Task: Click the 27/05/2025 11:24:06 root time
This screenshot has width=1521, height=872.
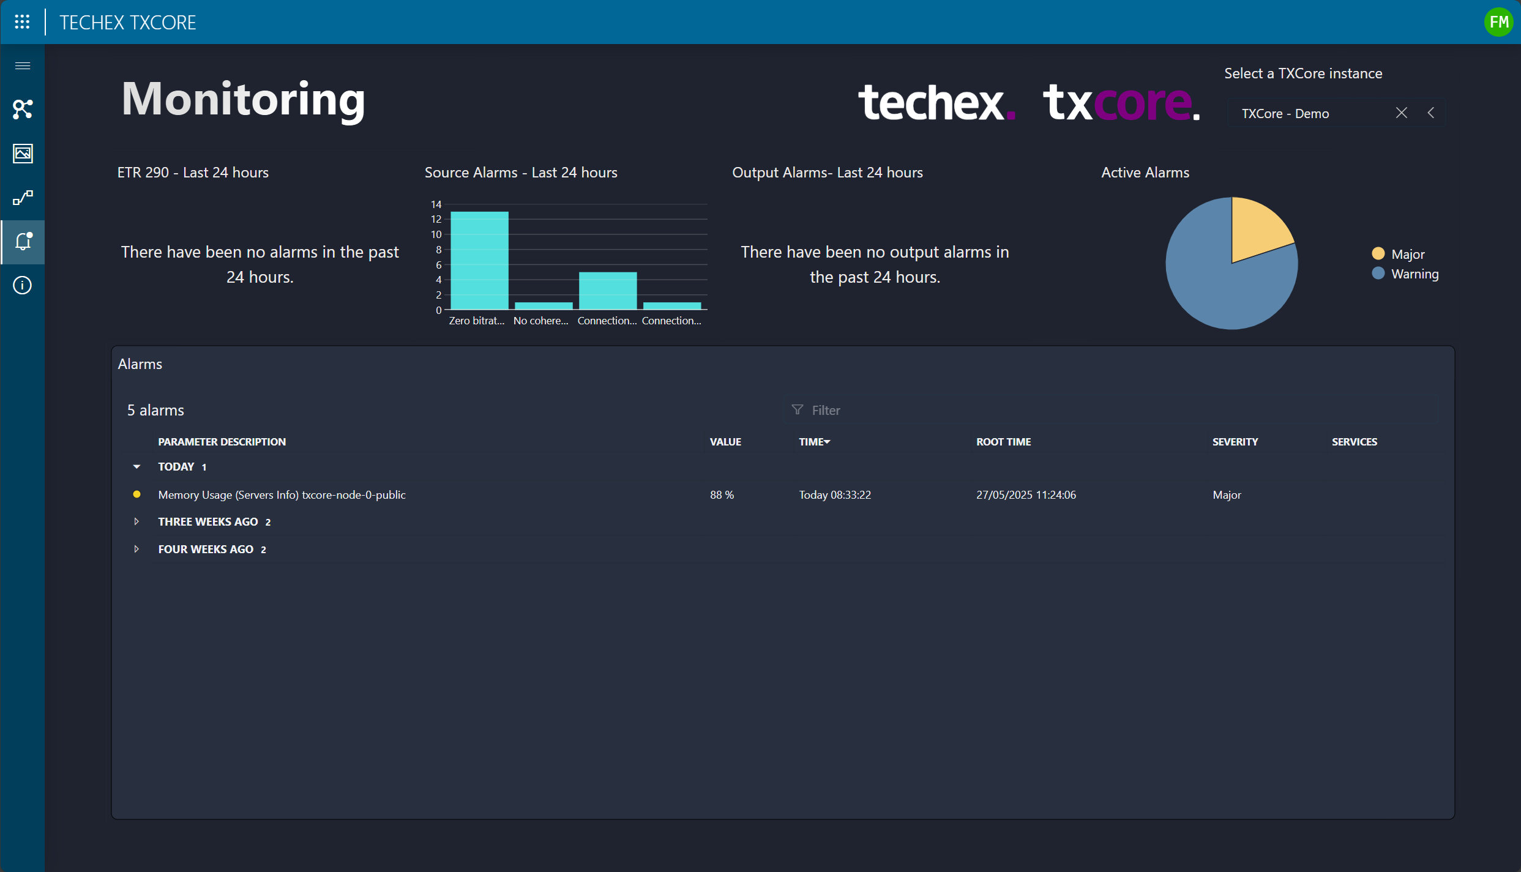Action: tap(1026, 494)
